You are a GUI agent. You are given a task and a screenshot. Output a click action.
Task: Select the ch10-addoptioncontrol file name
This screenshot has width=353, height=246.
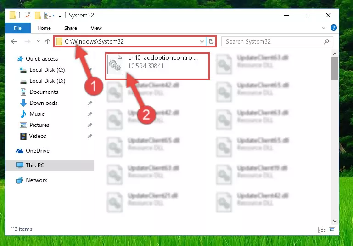tap(163, 58)
